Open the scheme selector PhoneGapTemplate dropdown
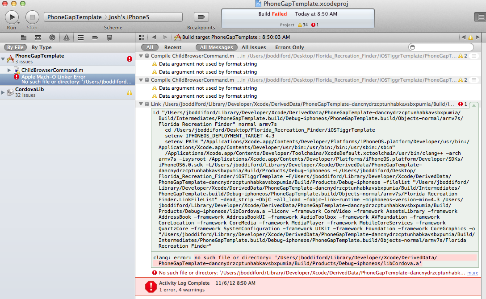The width and height of the screenshot is (486, 299). (x=75, y=17)
